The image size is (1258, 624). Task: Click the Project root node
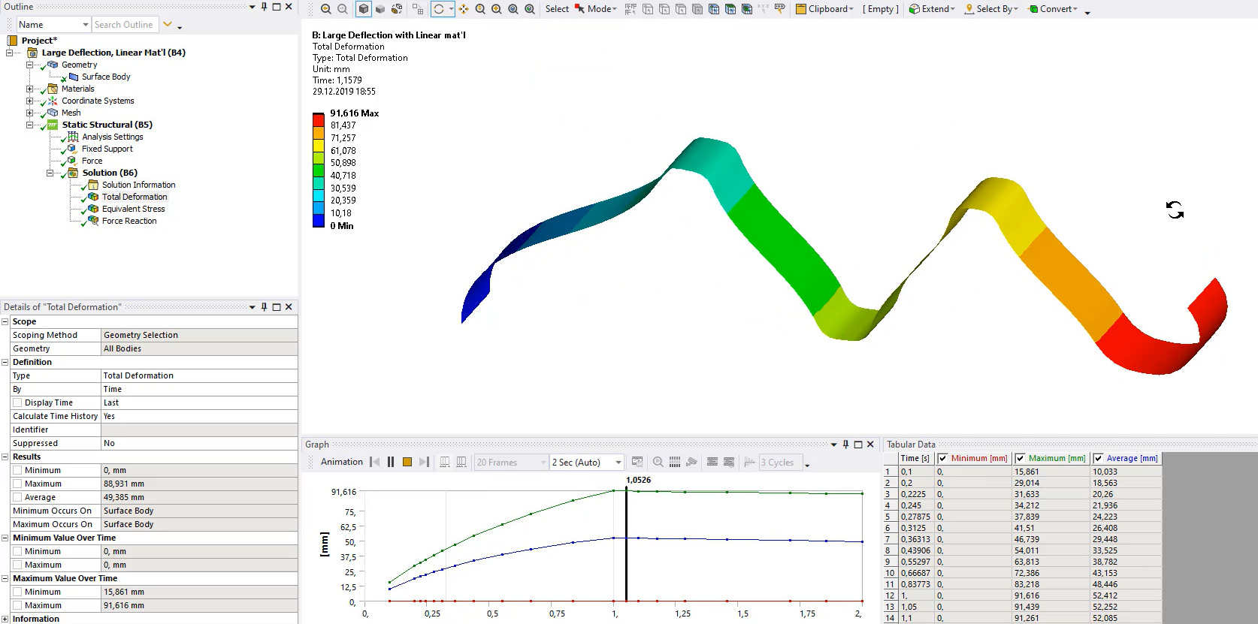click(39, 41)
